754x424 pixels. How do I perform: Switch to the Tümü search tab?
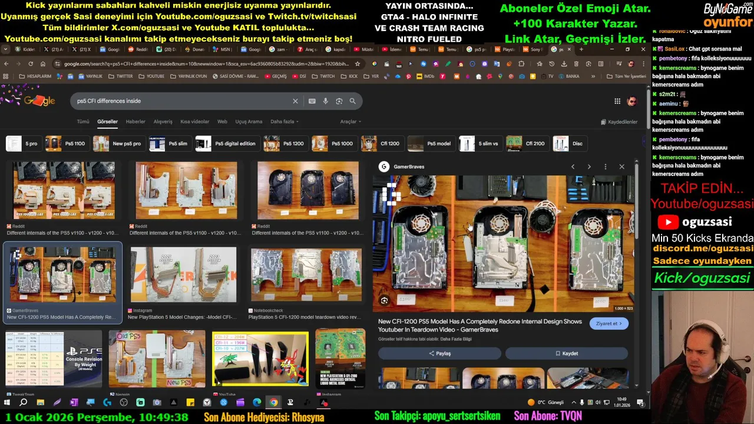[x=83, y=122]
